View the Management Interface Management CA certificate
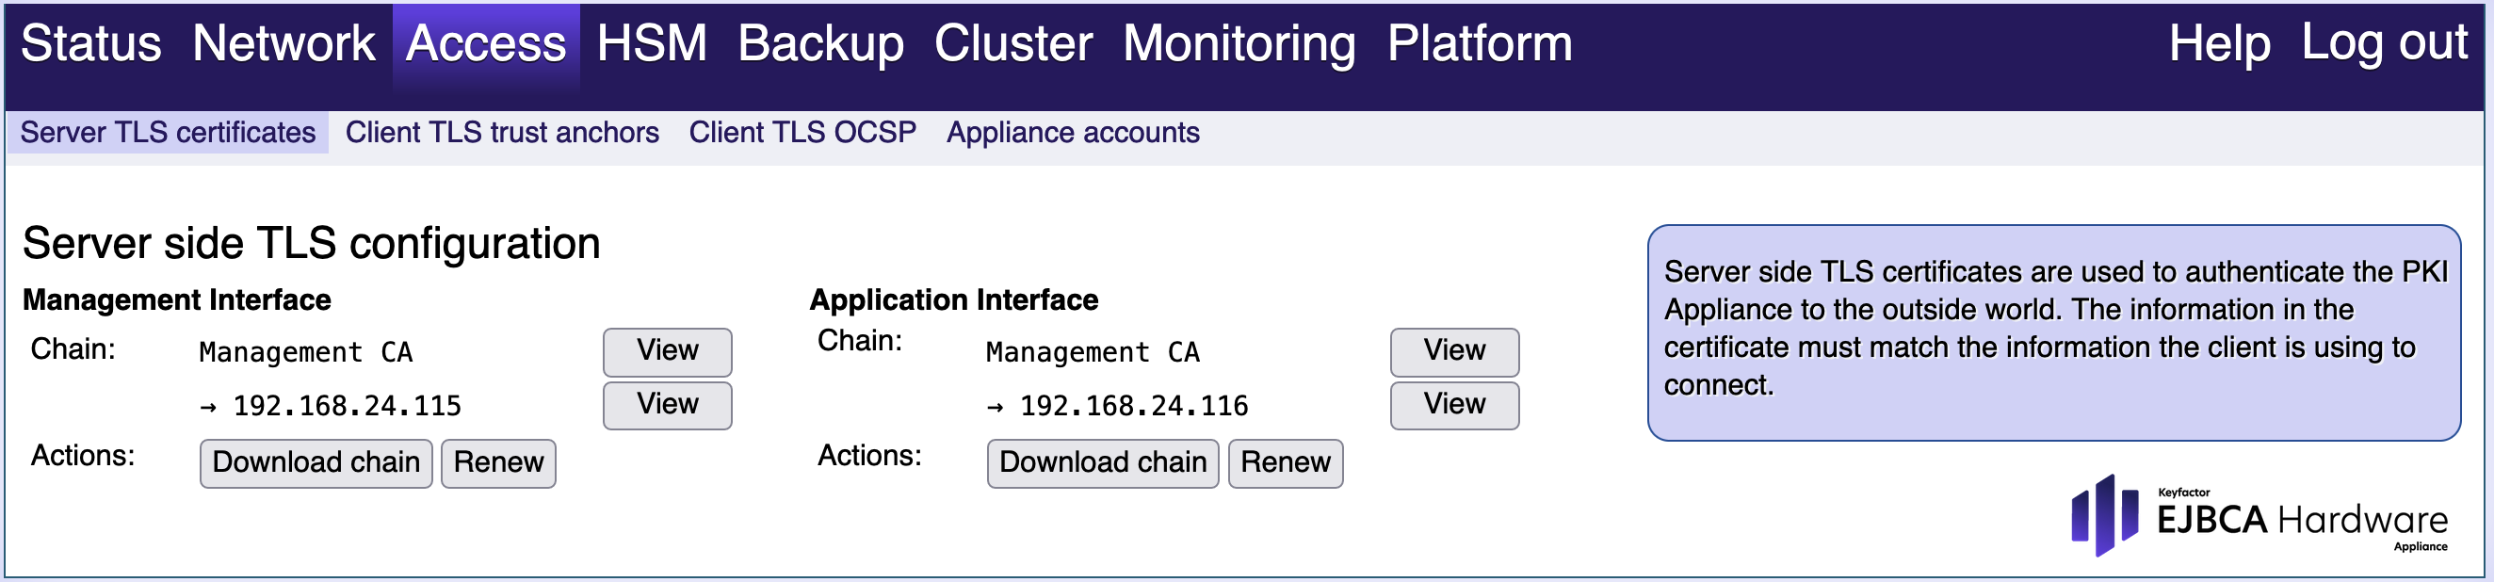2494x582 pixels. pyautogui.click(x=667, y=351)
